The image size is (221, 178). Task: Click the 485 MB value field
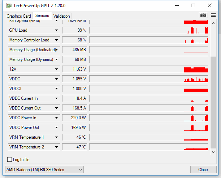coord(75,50)
